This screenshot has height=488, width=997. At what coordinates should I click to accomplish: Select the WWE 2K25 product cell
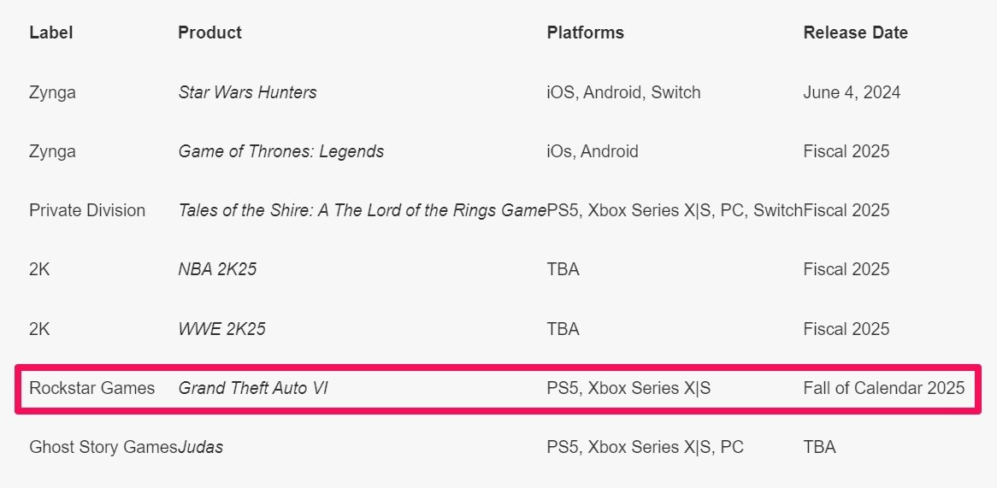(x=221, y=329)
